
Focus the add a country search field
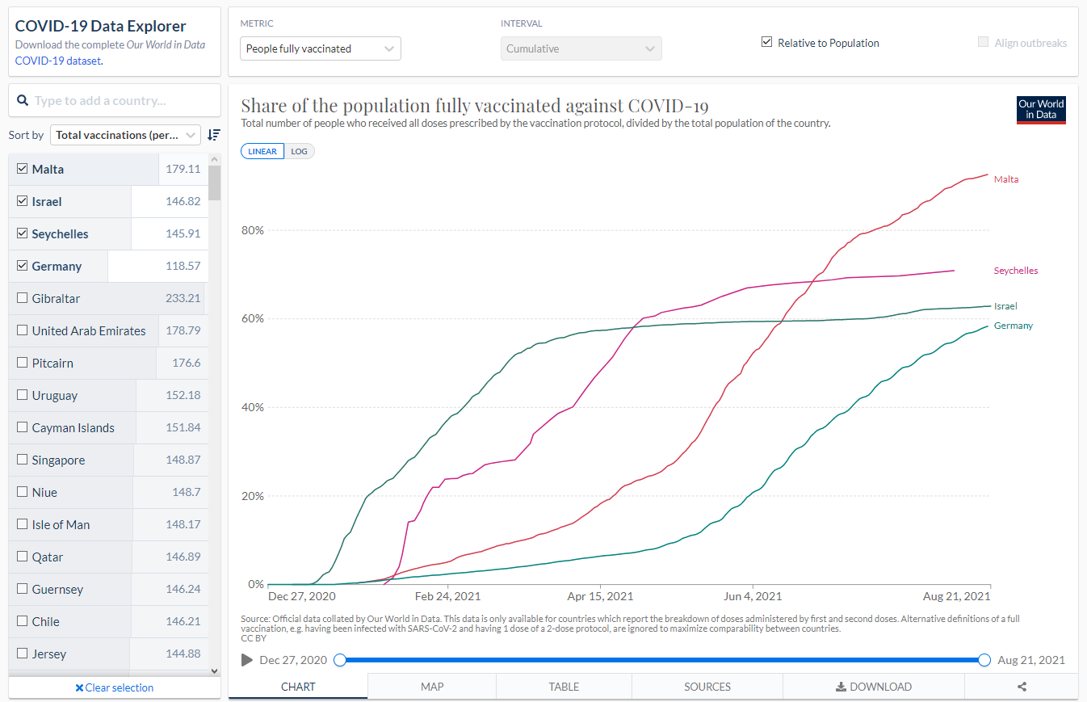pos(121,101)
